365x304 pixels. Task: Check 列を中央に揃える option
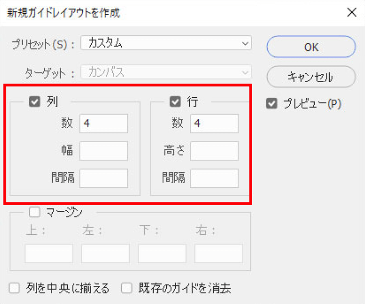click(14, 288)
